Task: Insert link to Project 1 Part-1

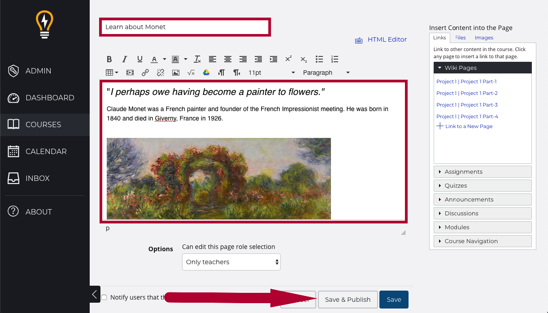Action: click(466, 81)
